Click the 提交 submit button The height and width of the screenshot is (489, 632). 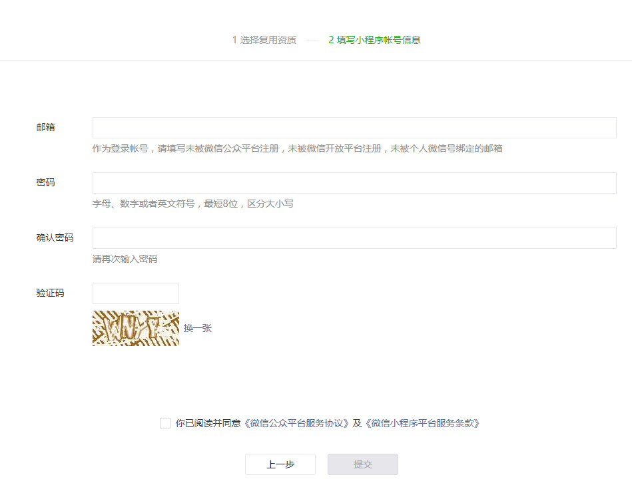coord(362,464)
